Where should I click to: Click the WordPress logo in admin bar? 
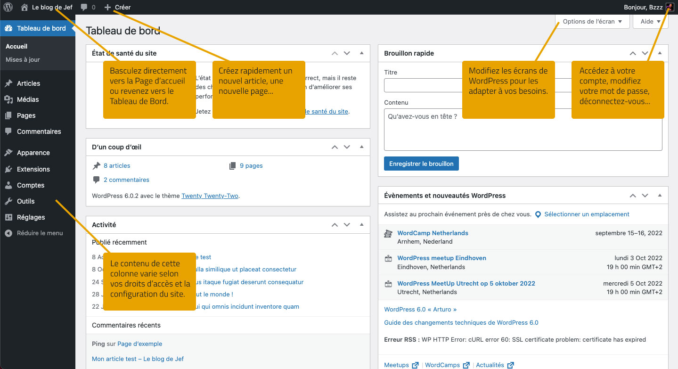(x=8, y=7)
